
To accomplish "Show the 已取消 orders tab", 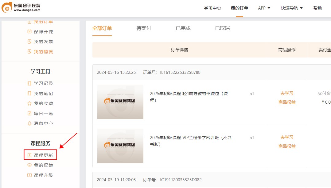I will coord(222,28).
